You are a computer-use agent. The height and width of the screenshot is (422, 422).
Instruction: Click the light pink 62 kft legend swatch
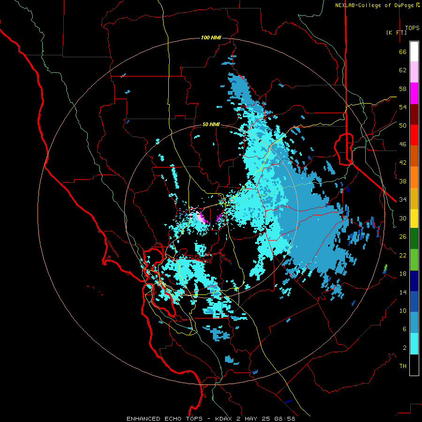414,72
